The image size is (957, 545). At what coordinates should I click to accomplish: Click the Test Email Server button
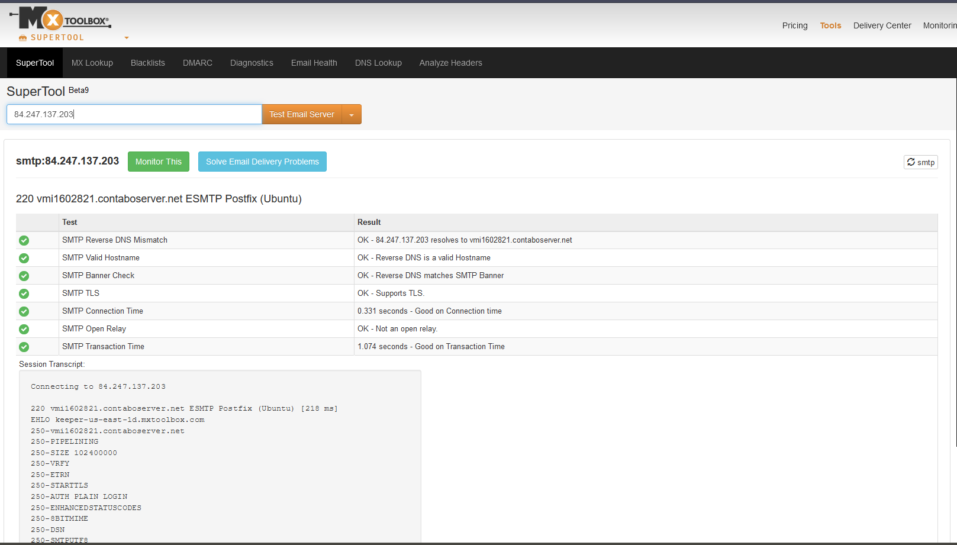tap(302, 115)
